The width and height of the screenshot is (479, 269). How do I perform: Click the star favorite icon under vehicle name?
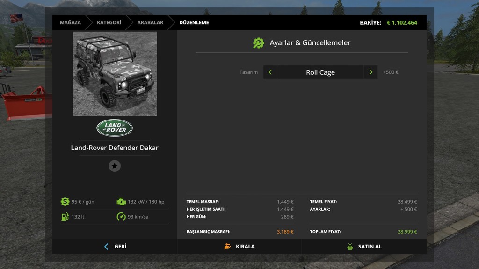115,166
